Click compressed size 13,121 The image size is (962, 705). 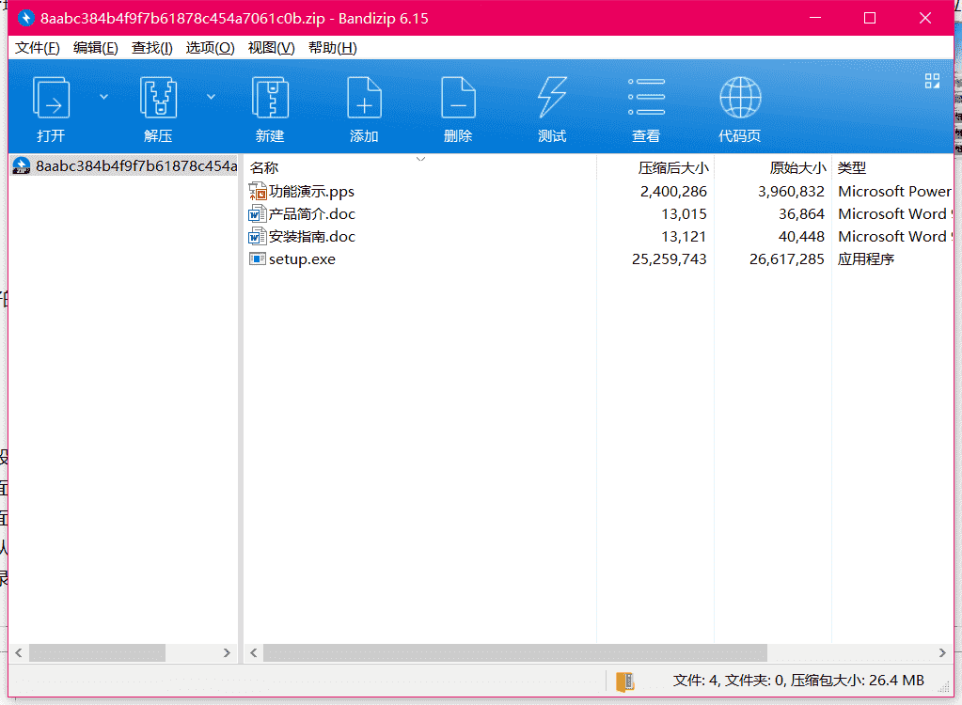coord(684,237)
